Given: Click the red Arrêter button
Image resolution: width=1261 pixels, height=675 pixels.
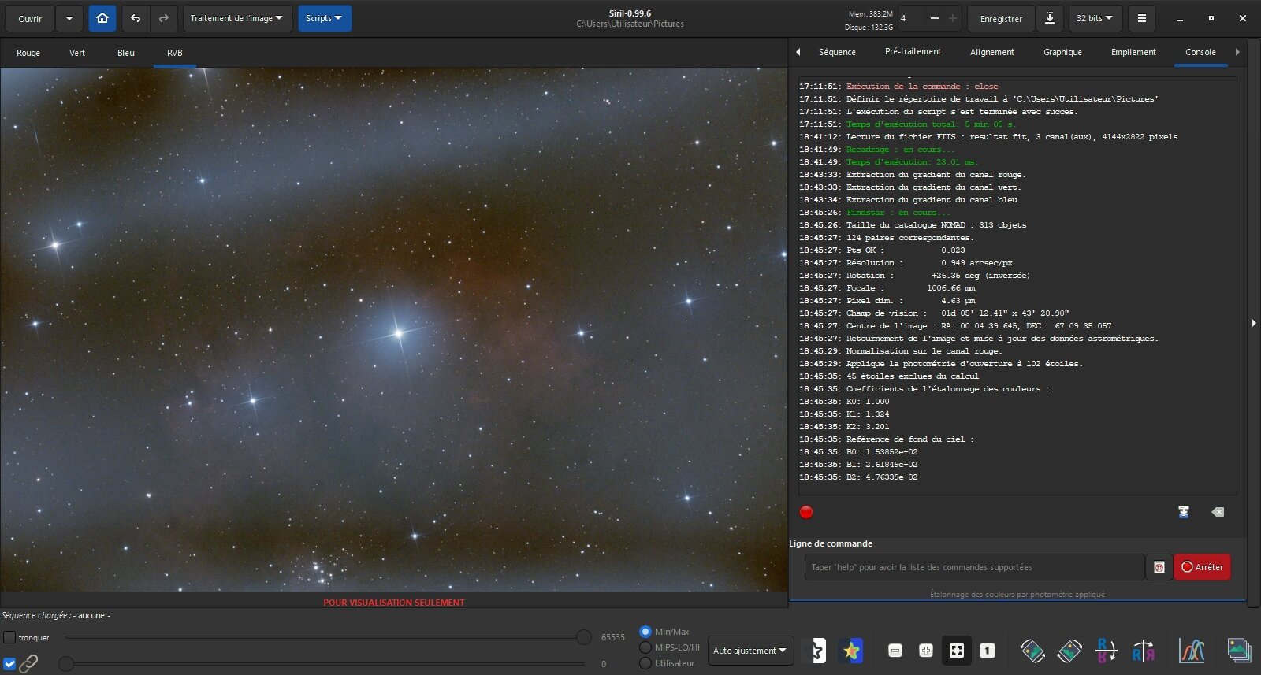Looking at the screenshot, I should 1202,567.
